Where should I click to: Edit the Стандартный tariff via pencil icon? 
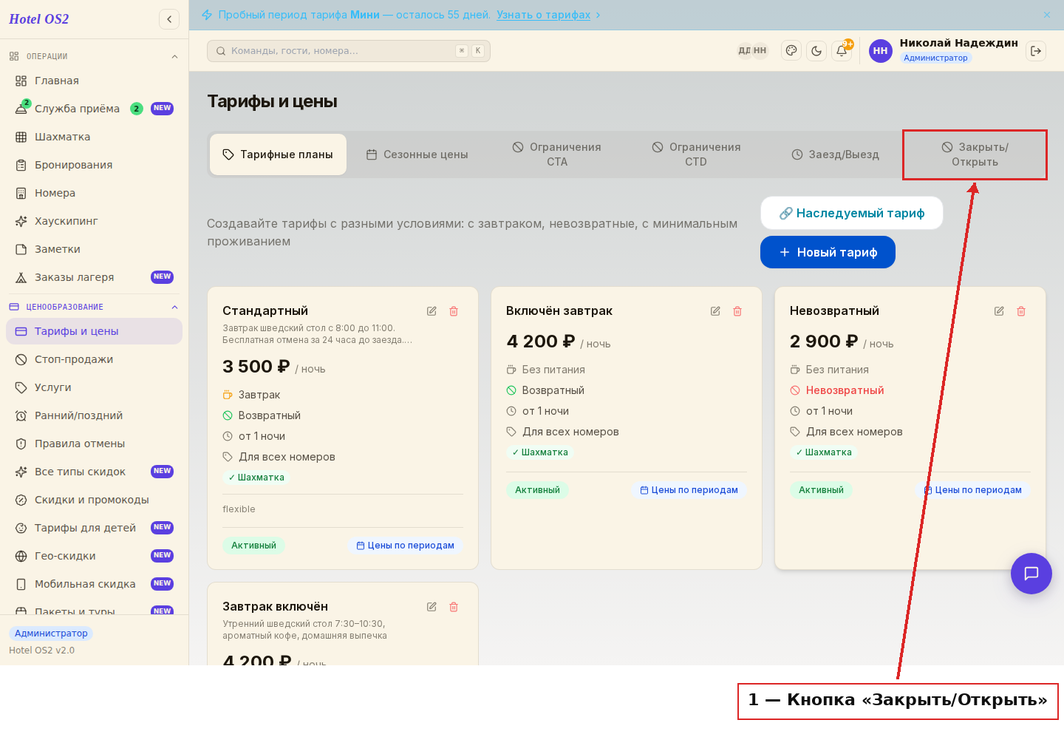pos(432,311)
